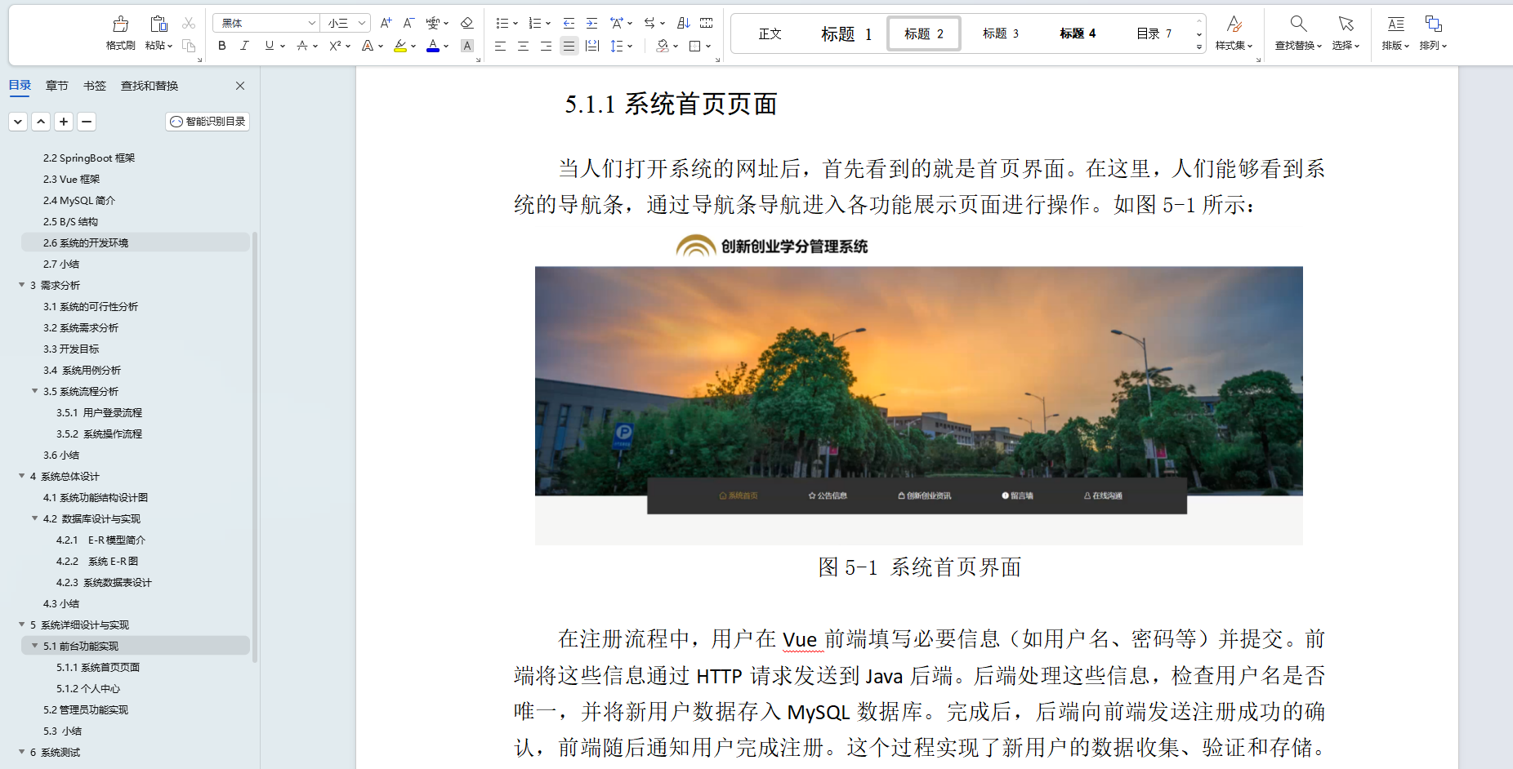The height and width of the screenshot is (769, 1513).
Task: Apply the blue font color
Action: [433, 46]
